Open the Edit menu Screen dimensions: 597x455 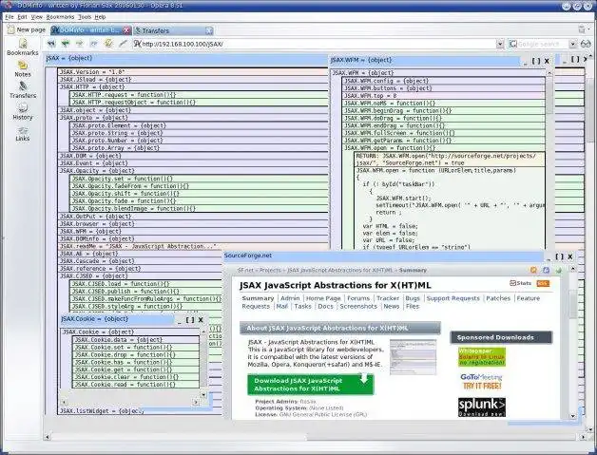point(22,17)
